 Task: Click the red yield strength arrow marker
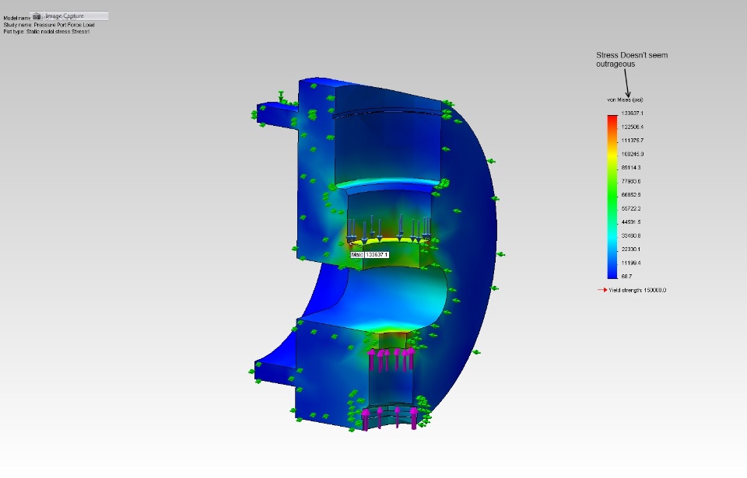(602, 289)
